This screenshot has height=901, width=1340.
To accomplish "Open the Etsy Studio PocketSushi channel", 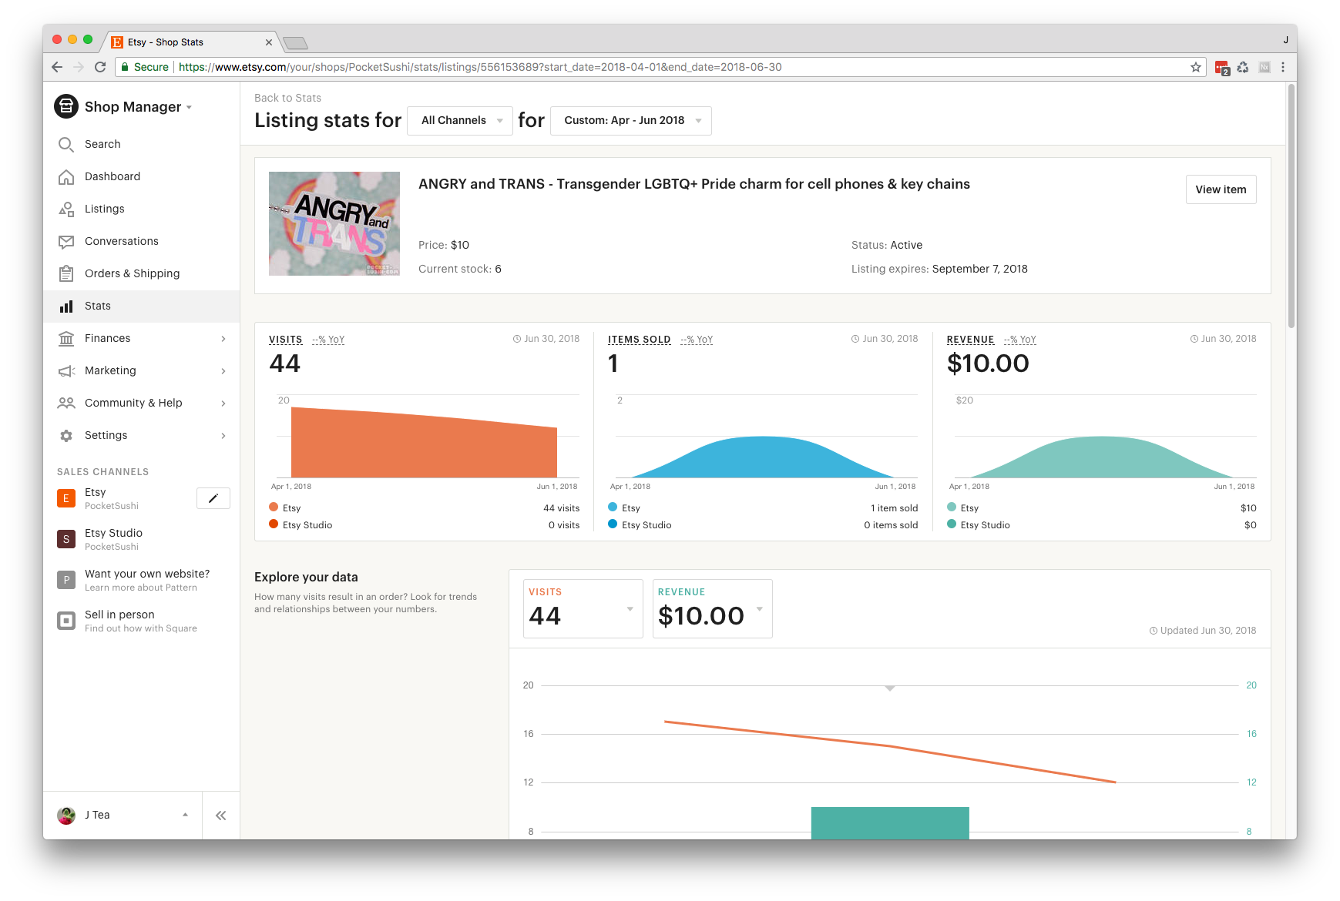I will tap(113, 539).
